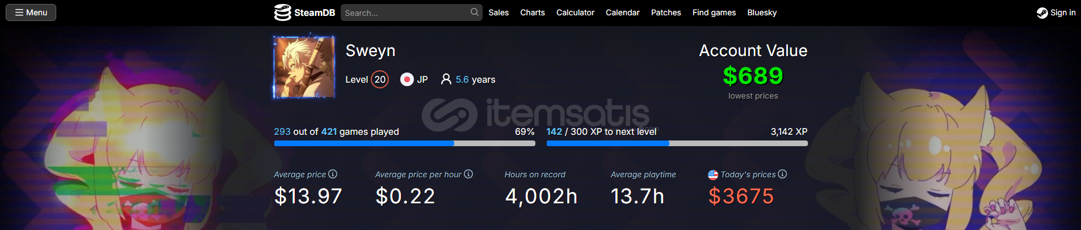The height and width of the screenshot is (230, 1081).
Task: Click the Today's prices info icon
Action: click(782, 174)
